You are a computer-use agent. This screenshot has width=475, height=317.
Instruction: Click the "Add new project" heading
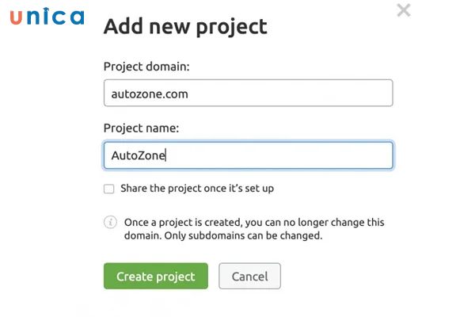(x=185, y=26)
